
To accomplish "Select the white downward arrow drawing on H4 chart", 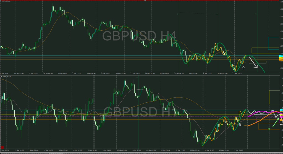I will coord(254,62).
